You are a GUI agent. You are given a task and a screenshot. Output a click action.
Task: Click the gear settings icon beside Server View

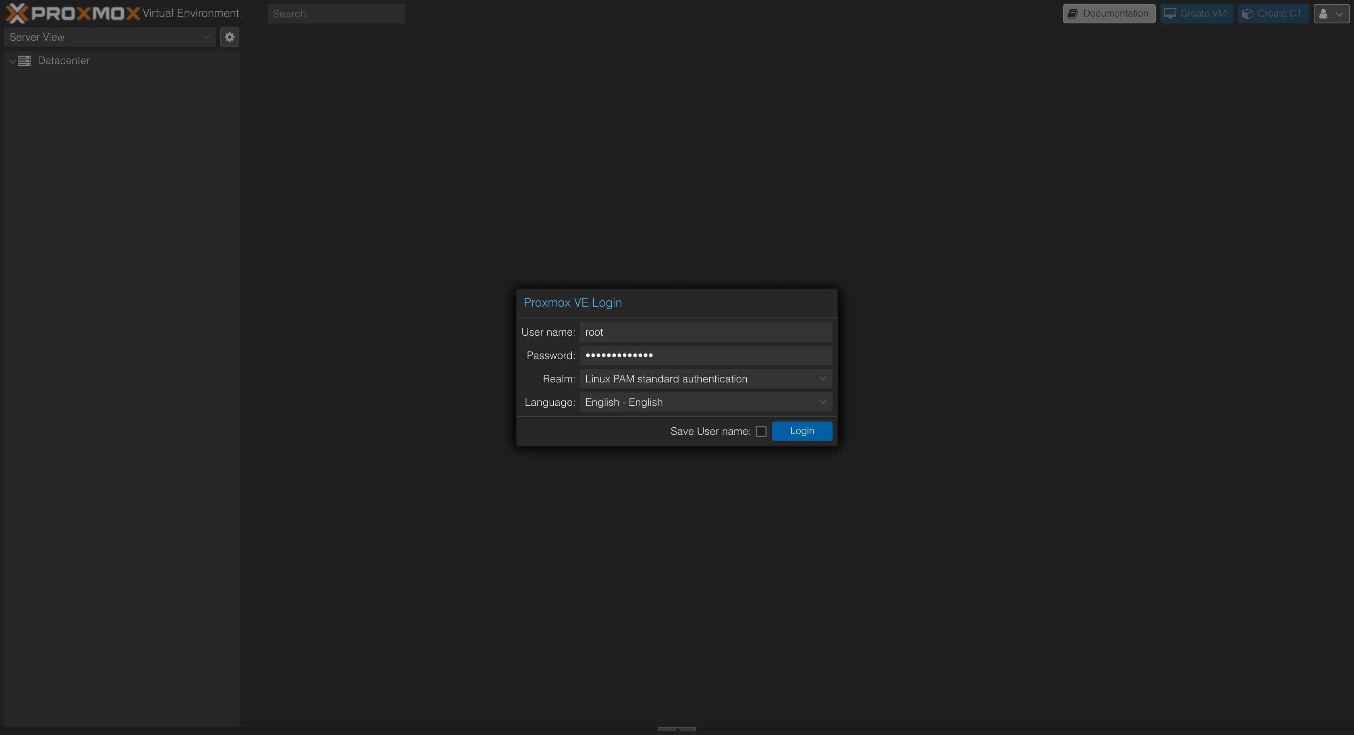tap(229, 37)
